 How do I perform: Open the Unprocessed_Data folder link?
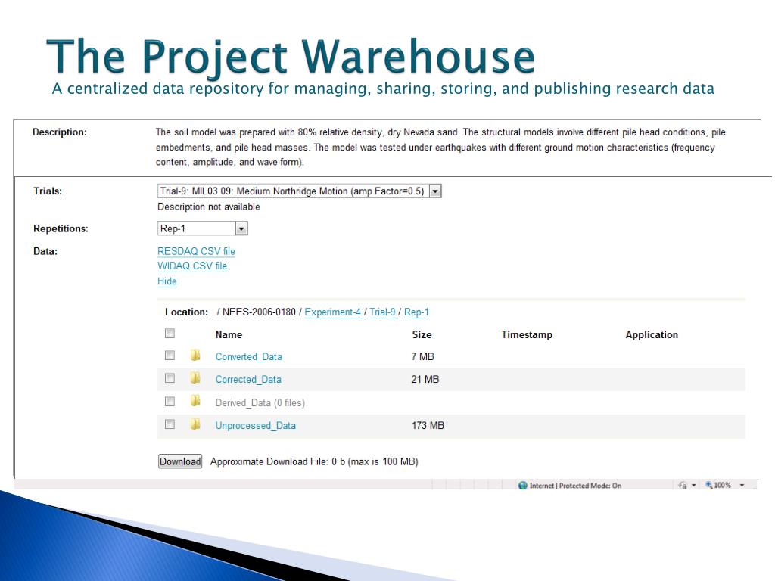256,426
